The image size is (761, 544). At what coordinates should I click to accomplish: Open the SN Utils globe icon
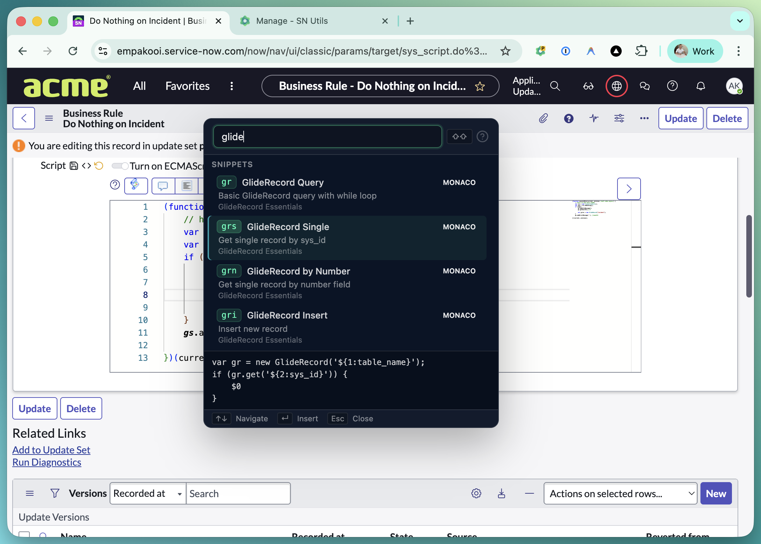616,86
